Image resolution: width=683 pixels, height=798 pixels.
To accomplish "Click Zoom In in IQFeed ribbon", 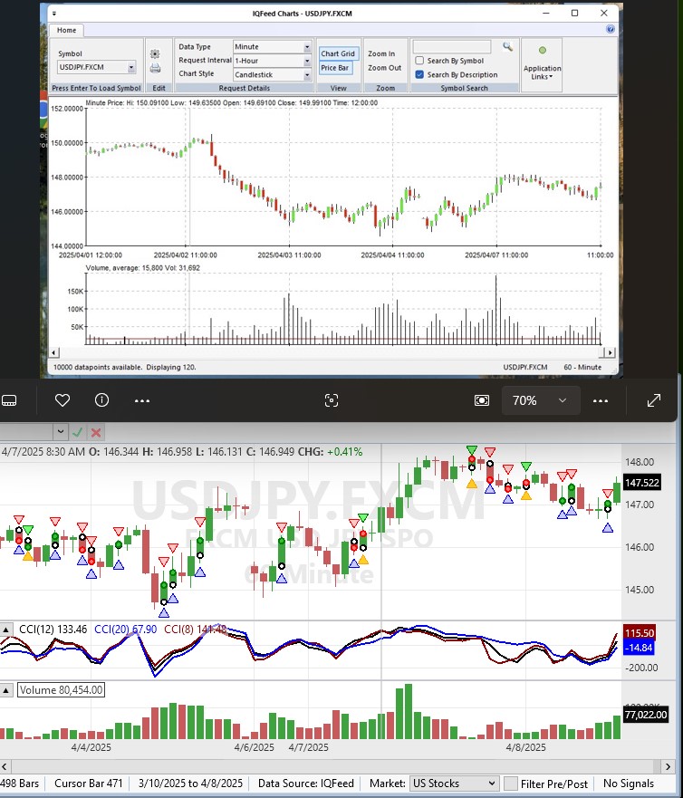I will [381, 54].
